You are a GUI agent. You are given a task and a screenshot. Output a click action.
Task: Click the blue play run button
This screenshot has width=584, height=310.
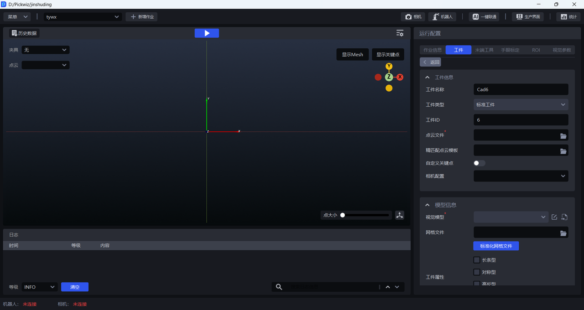tap(207, 33)
